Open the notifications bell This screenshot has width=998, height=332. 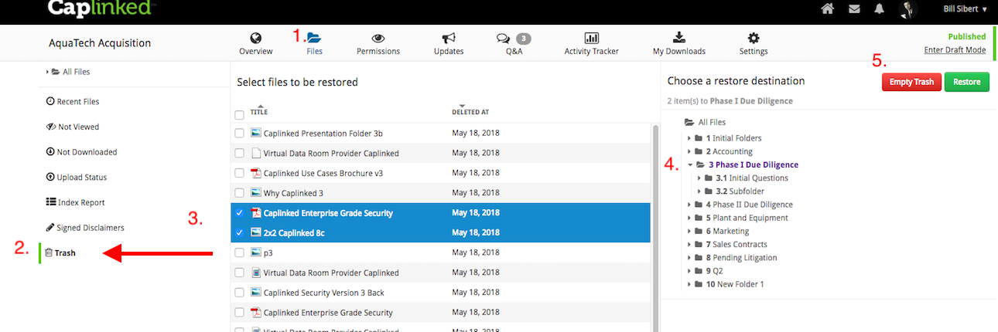[880, 9]
